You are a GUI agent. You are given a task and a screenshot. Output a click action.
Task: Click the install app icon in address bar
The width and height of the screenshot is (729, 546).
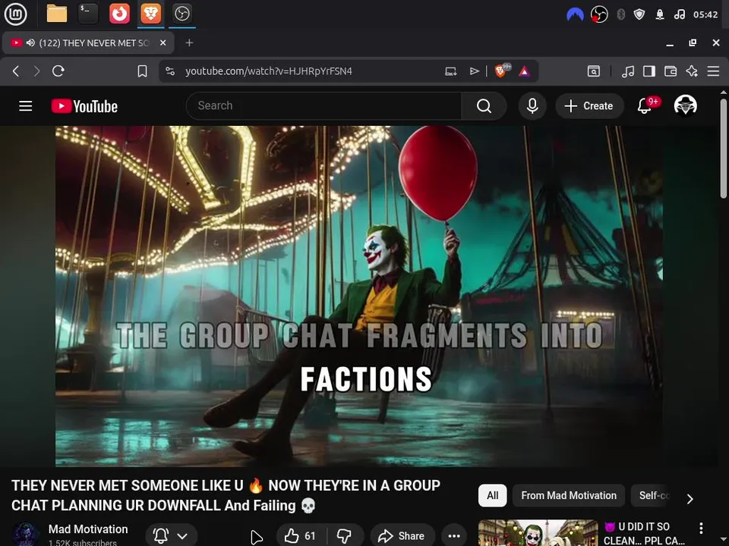pos(450,71)
